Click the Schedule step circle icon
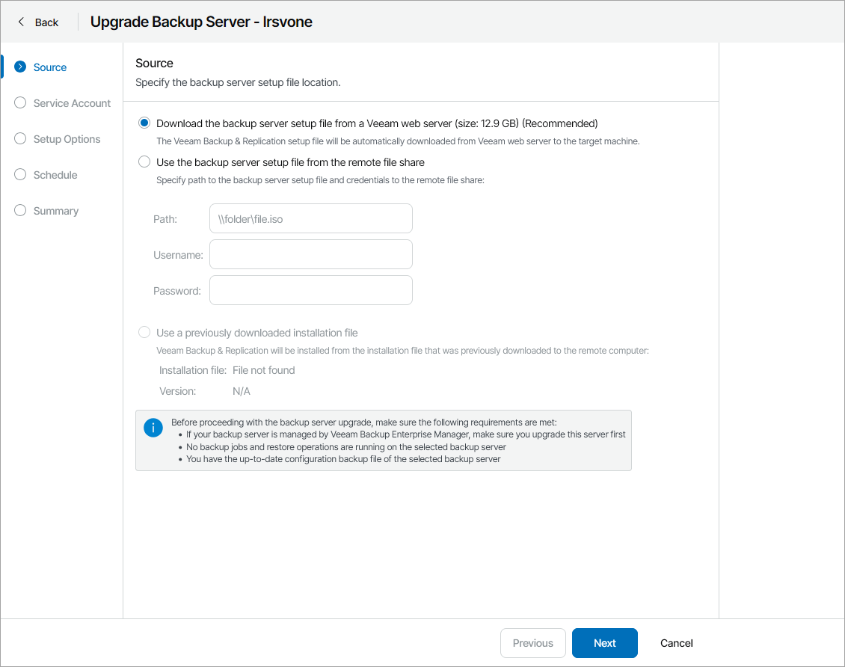Viewport: 845px width, 667px height. tap(20, 175)
